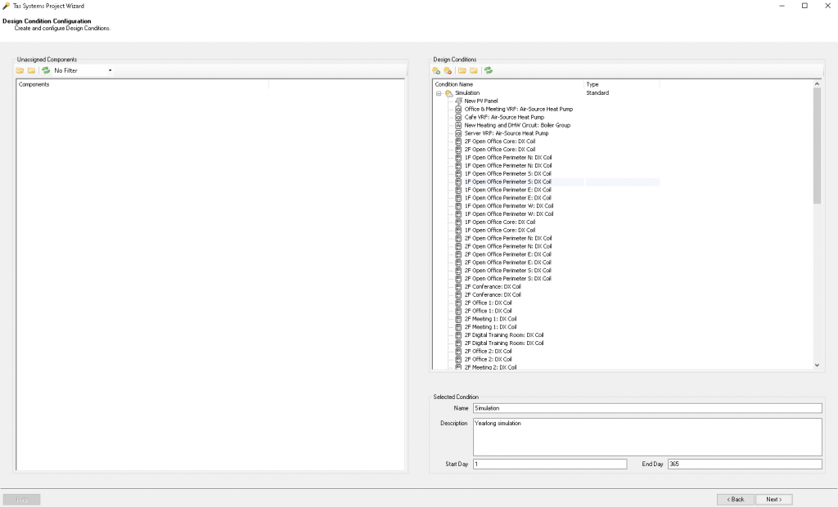Click the End Day input field

coord(744,464)
